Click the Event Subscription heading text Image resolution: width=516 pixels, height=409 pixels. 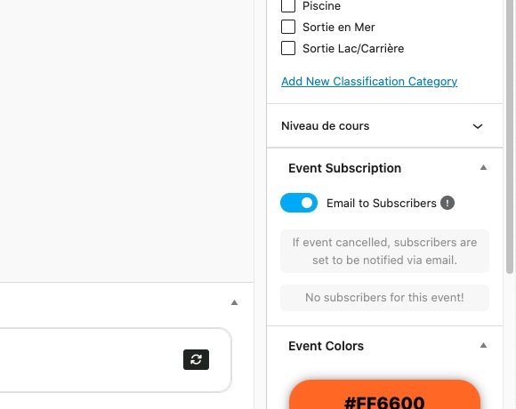point(344,168)
